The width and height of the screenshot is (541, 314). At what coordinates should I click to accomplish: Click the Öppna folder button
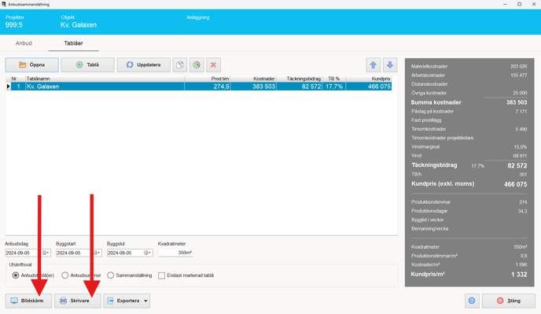click(32, 65)
